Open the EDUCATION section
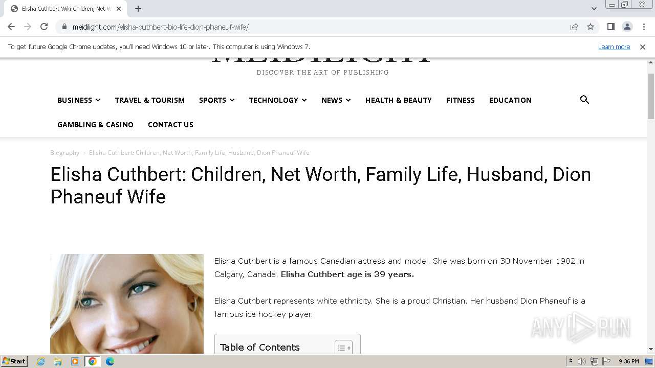Image resolution: width=655 pixels, height=368 pixels. (x=510, y=100)
